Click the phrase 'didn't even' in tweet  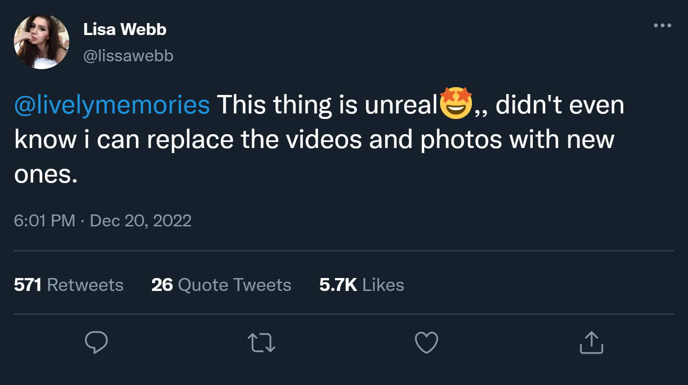(x=560, y=105)
